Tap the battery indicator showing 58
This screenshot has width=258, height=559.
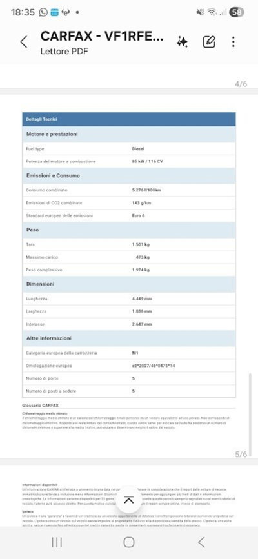click(x=237, y=12)
